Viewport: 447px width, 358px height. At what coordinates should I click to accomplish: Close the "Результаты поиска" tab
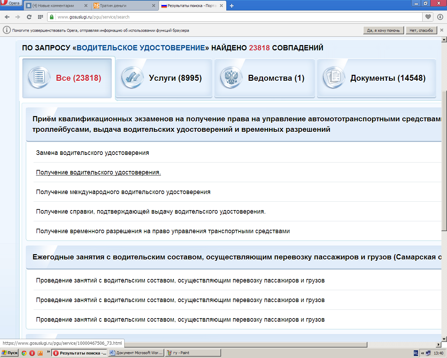click(x=221, y=6)
